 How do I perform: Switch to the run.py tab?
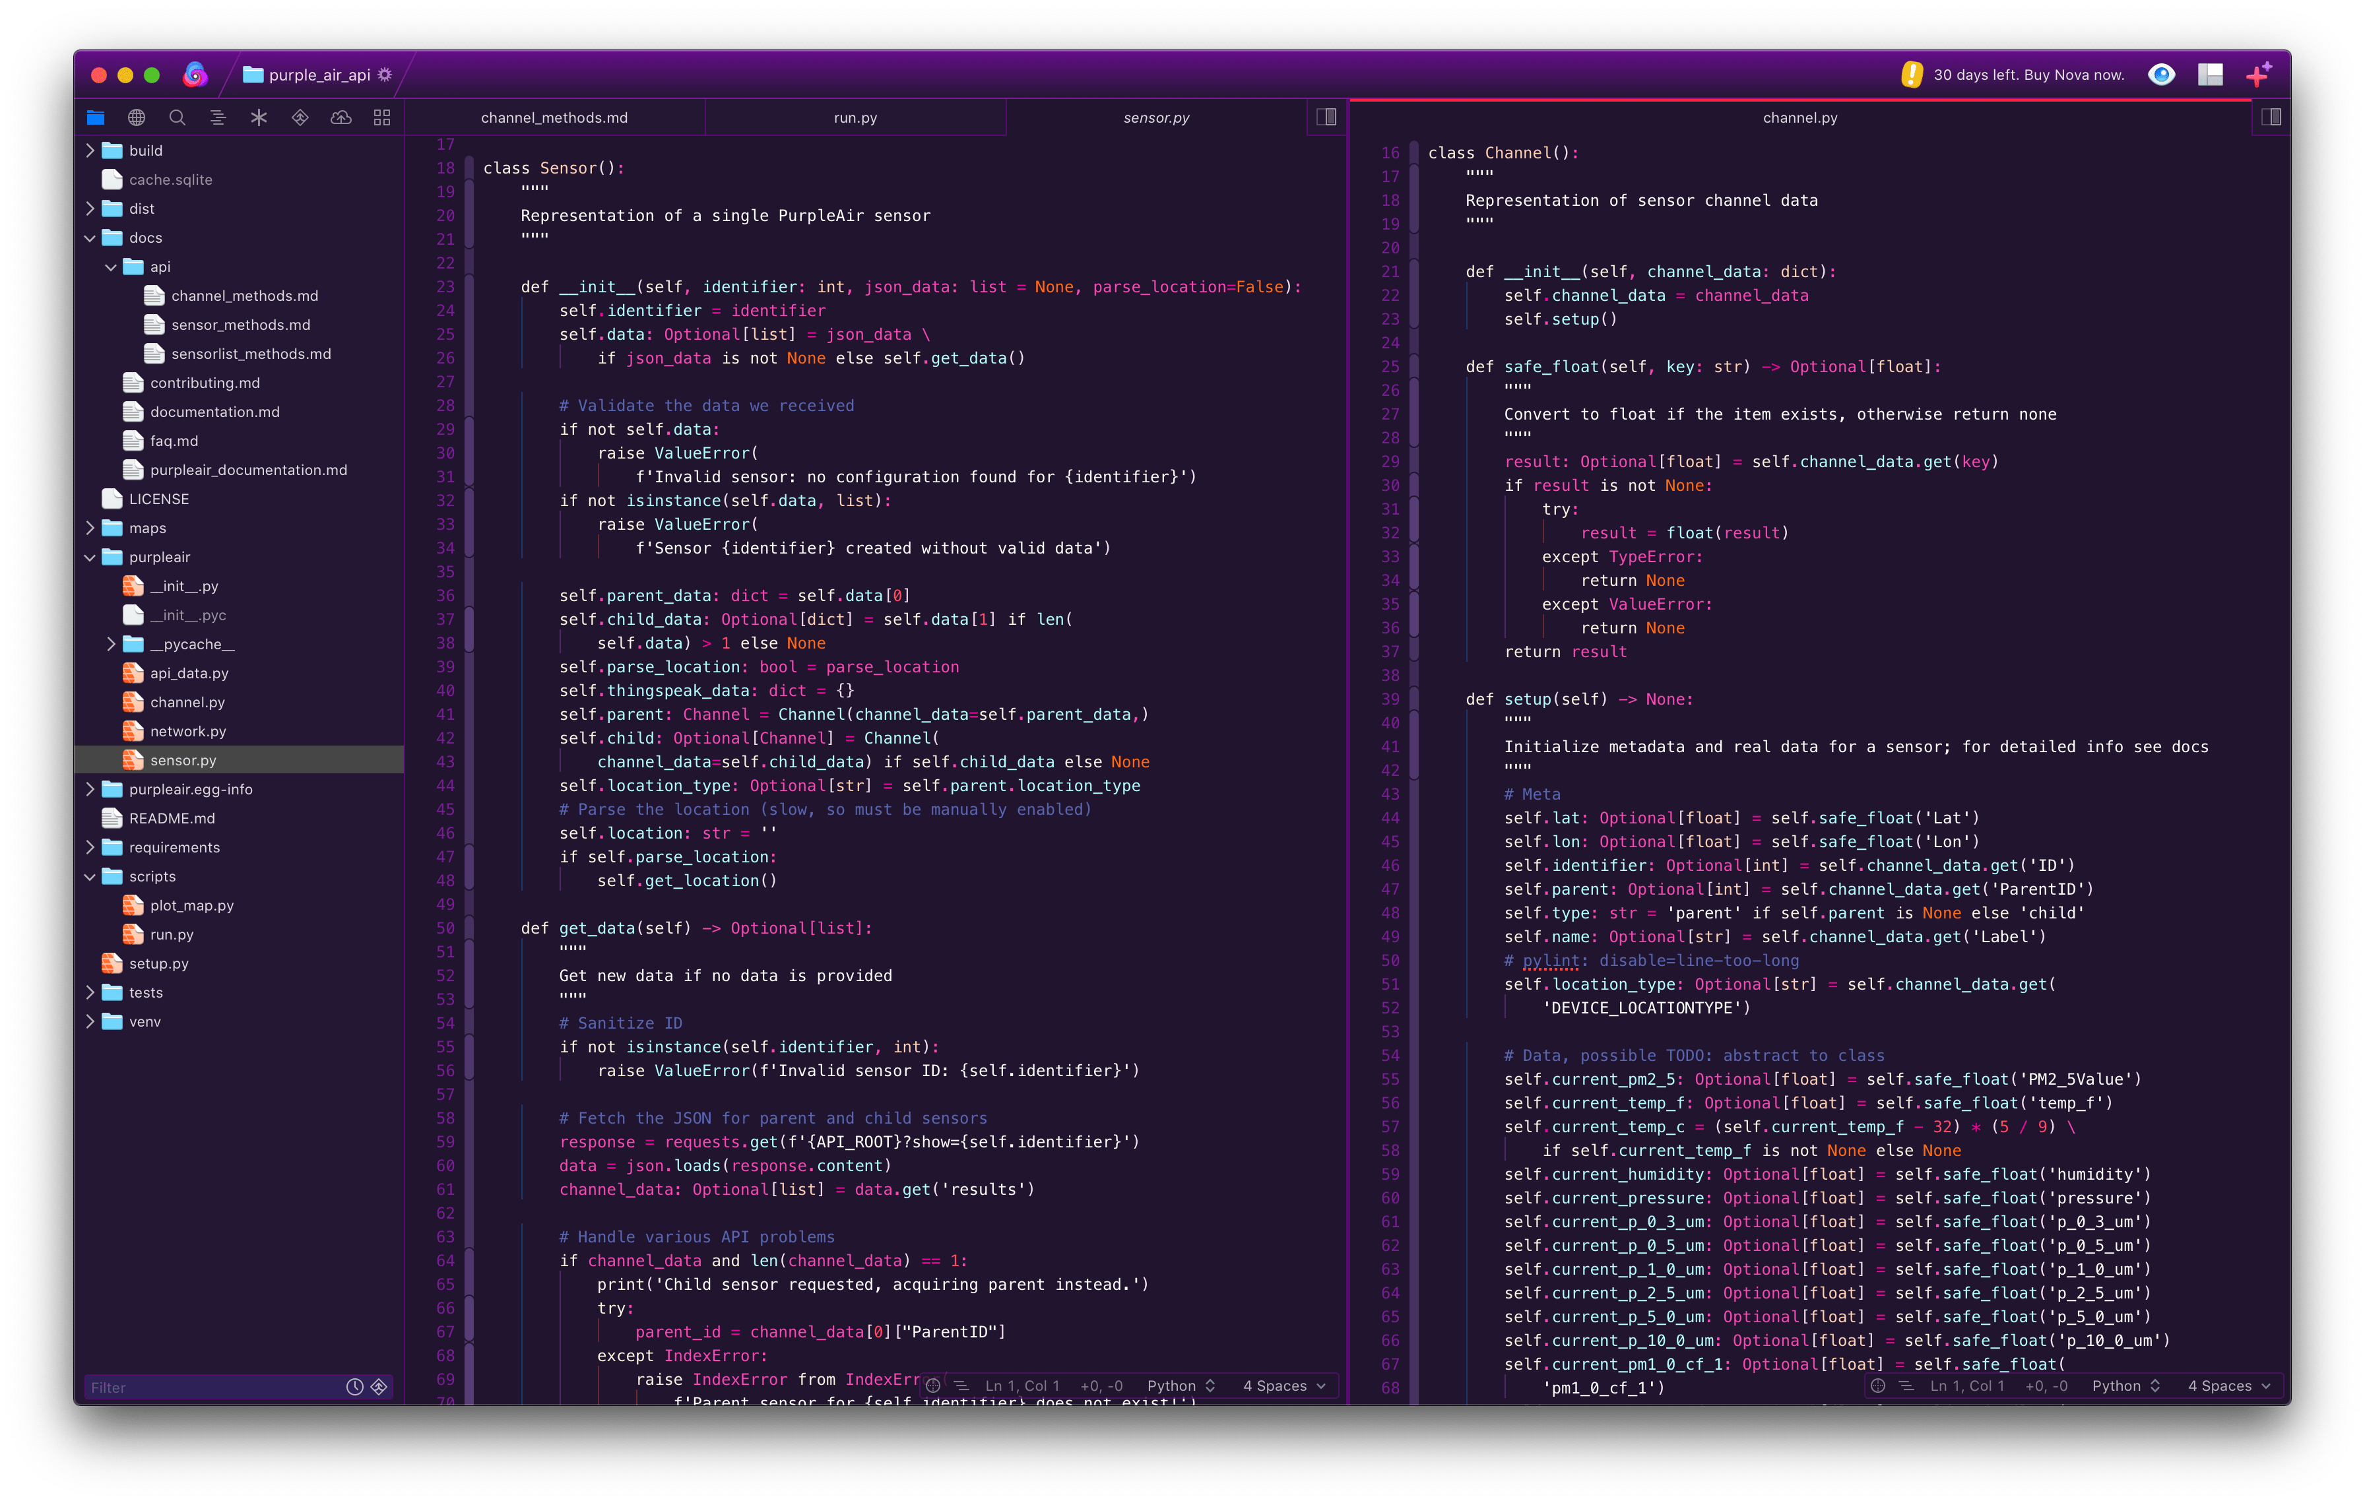855,118
